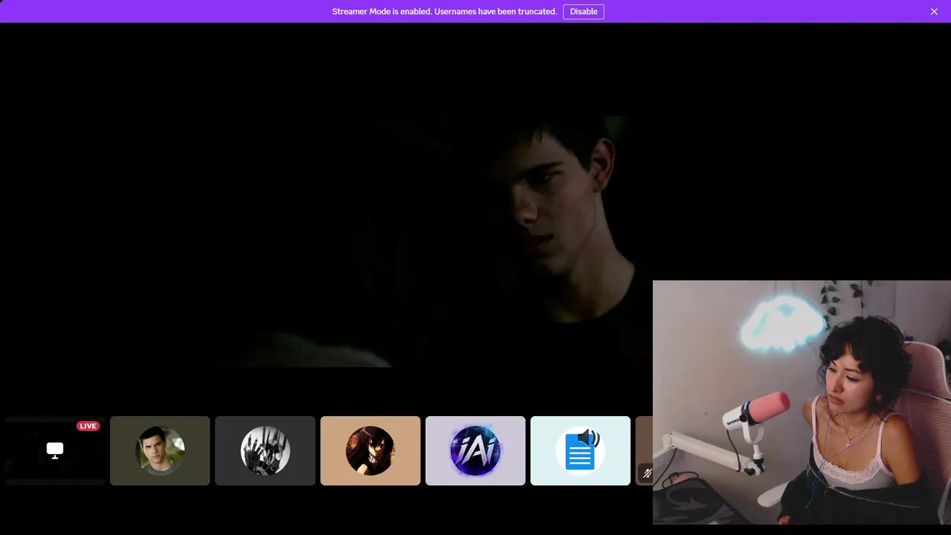
Task: Select the purple iAi logo avatar tile
Action: [x=475, y=450]
